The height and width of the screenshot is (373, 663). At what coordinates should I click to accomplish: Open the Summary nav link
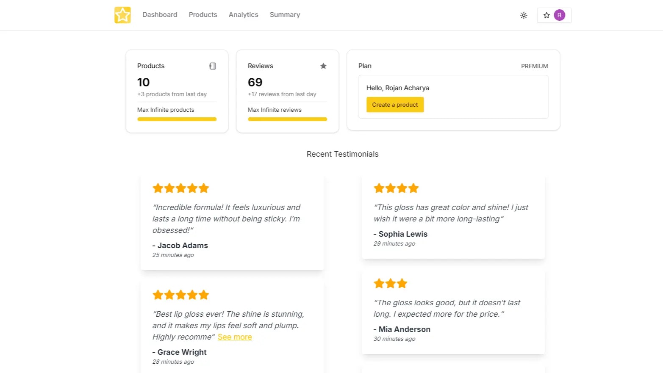[x=285, y=15]
